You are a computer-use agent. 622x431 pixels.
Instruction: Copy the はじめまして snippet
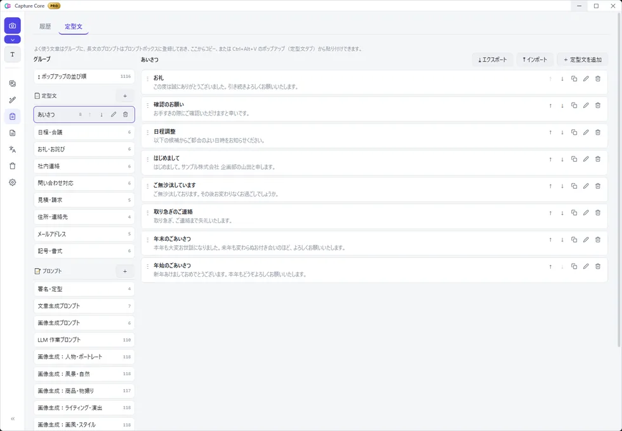(574, 159)
